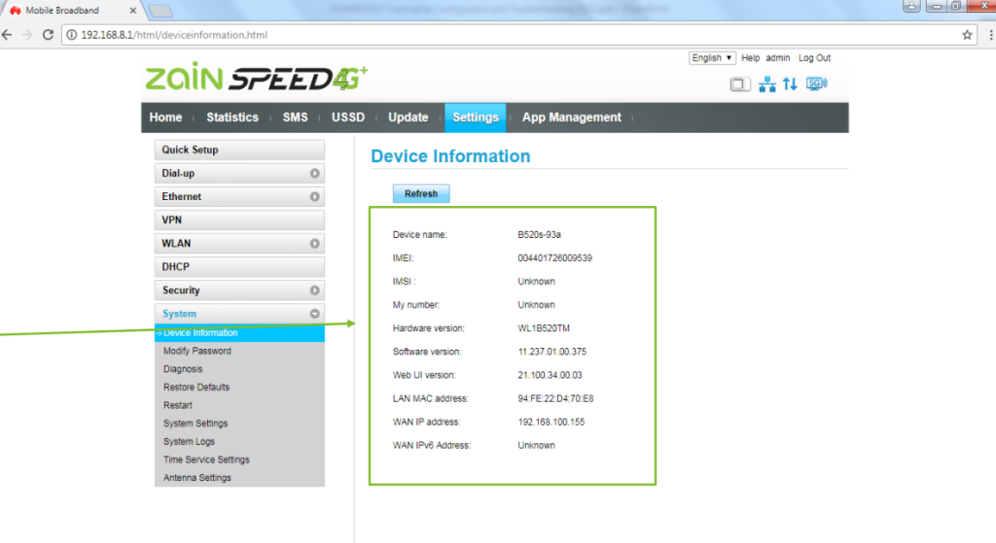Screen dimensions: 996x543
Task: Open the English language dropdown
Action: [712, 57]
